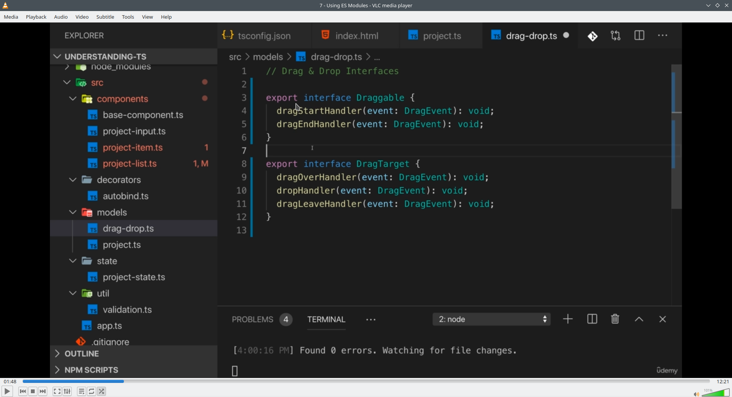Skip to next media track
The height and width of the screenshot is (397, 732).
coord(43,391)
